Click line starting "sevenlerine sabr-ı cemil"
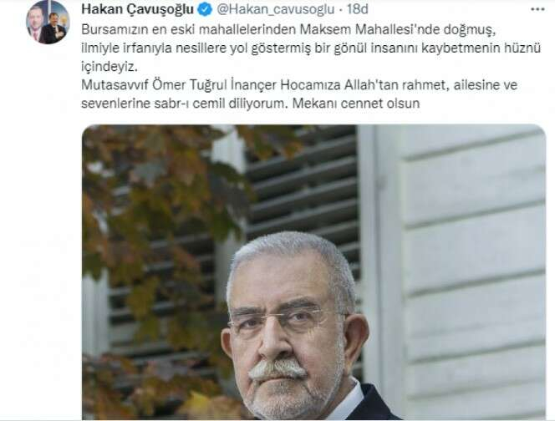 (x=250, y=104)
